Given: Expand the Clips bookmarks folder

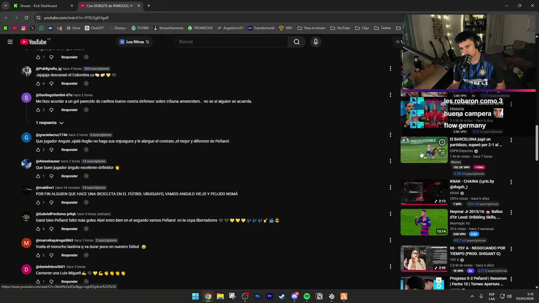Looking at the screenshot, I should click(x=362, y=28).
